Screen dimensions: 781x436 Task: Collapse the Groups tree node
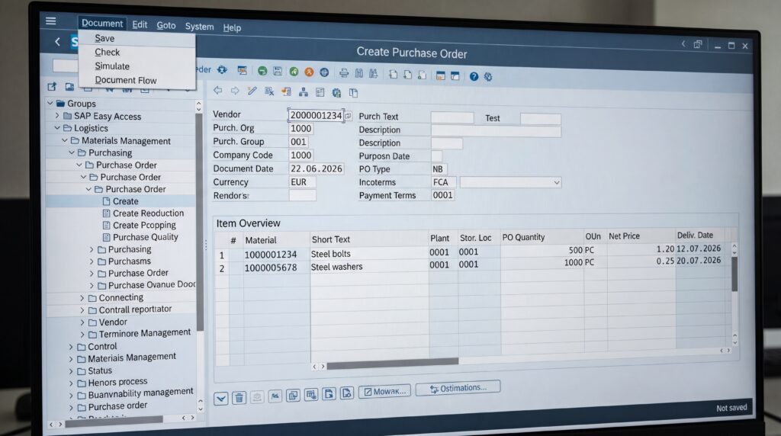click(50, 103)
